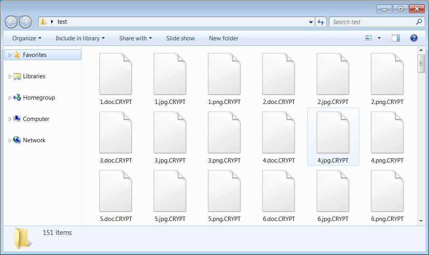The width and height of the screenshot is (429, 255).
Task: Go back using the Back arrow button
Action: pos(11,22)
